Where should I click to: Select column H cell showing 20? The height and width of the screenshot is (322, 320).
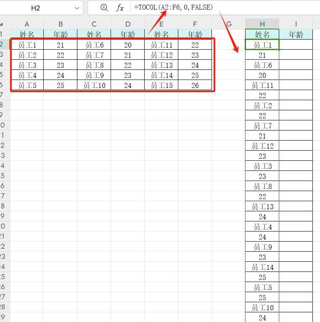tap(262, 75)
